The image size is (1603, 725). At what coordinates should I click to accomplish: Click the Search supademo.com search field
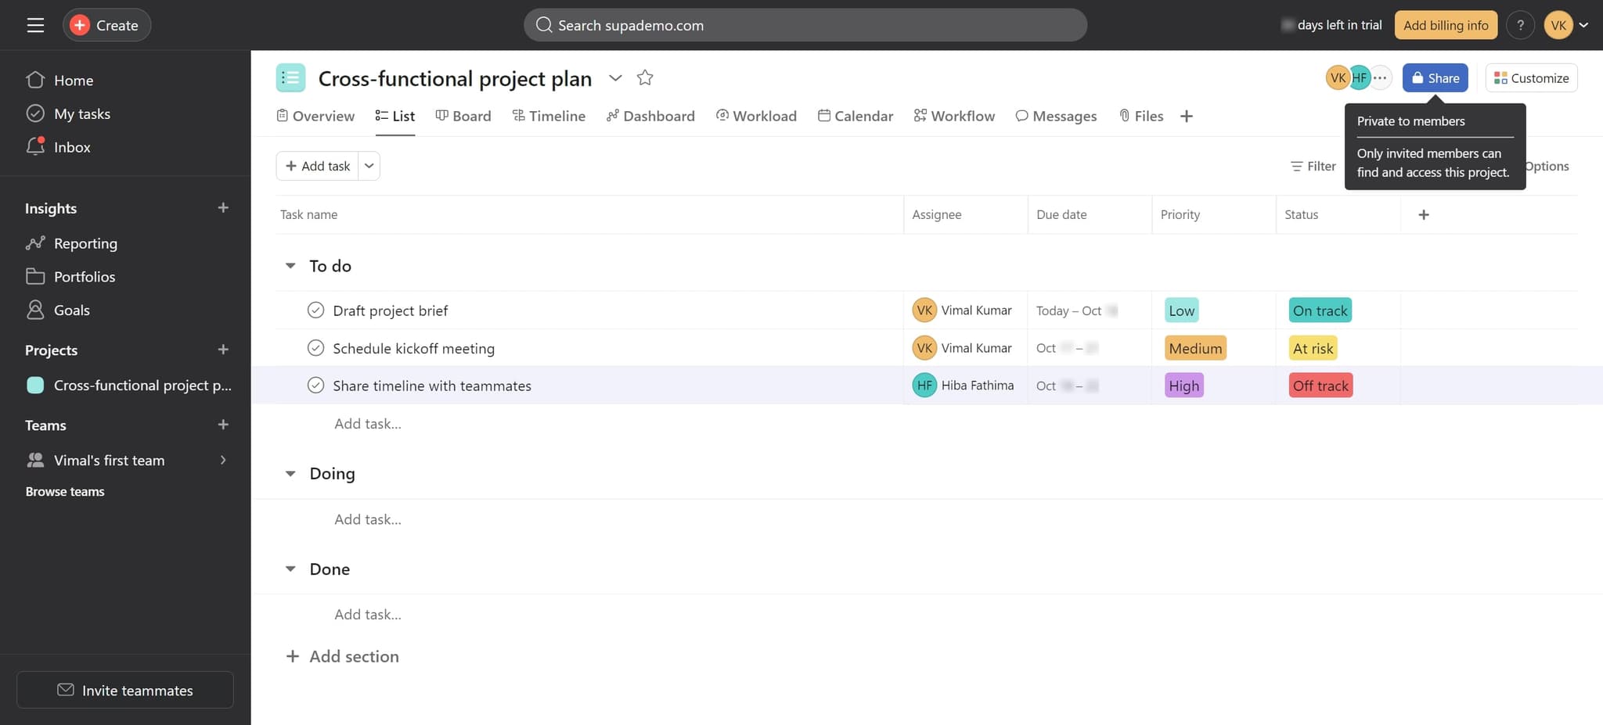805,25
